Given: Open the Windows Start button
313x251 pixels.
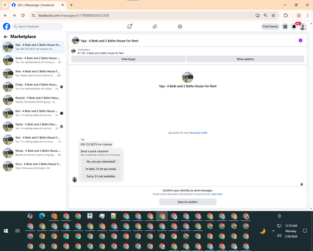Looking at the screenshot, I should [6, 231].
